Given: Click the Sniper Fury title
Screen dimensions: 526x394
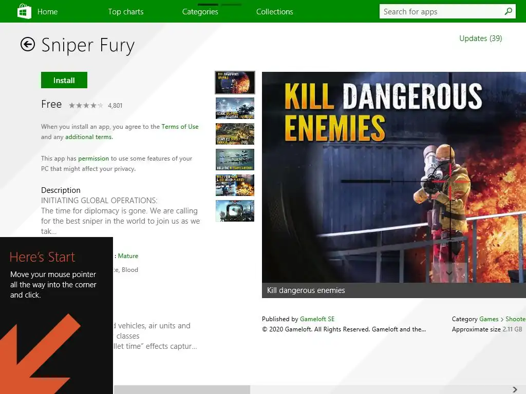Looking at the screenshot, I should (88, 46).
